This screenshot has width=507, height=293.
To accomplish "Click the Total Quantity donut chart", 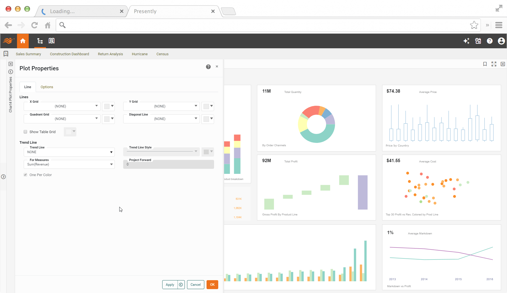I will (x=316, y=124).
